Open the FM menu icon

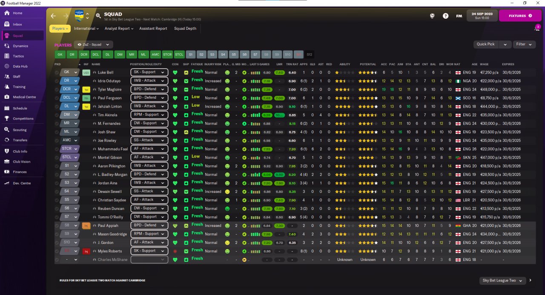(x=459, y=16)
